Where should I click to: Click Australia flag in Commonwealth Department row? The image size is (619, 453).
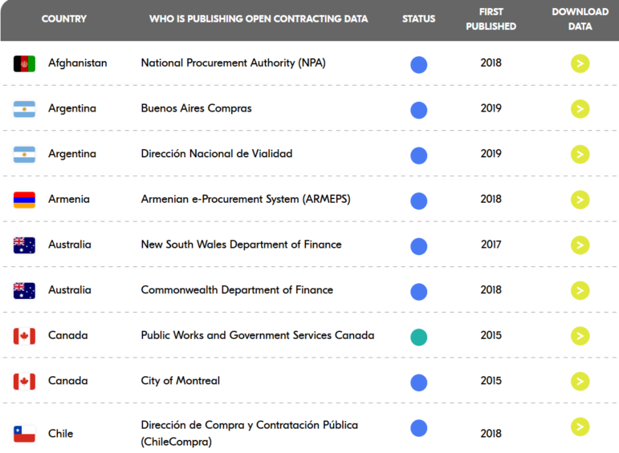click(x=24, y=290)
